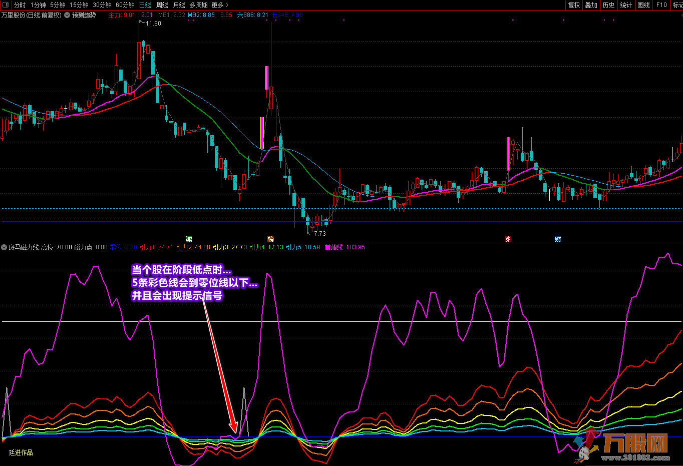This screenshot has height=466, width=683.
Task: Click the red 涨 info marker icon
Action: coord(508,239)
